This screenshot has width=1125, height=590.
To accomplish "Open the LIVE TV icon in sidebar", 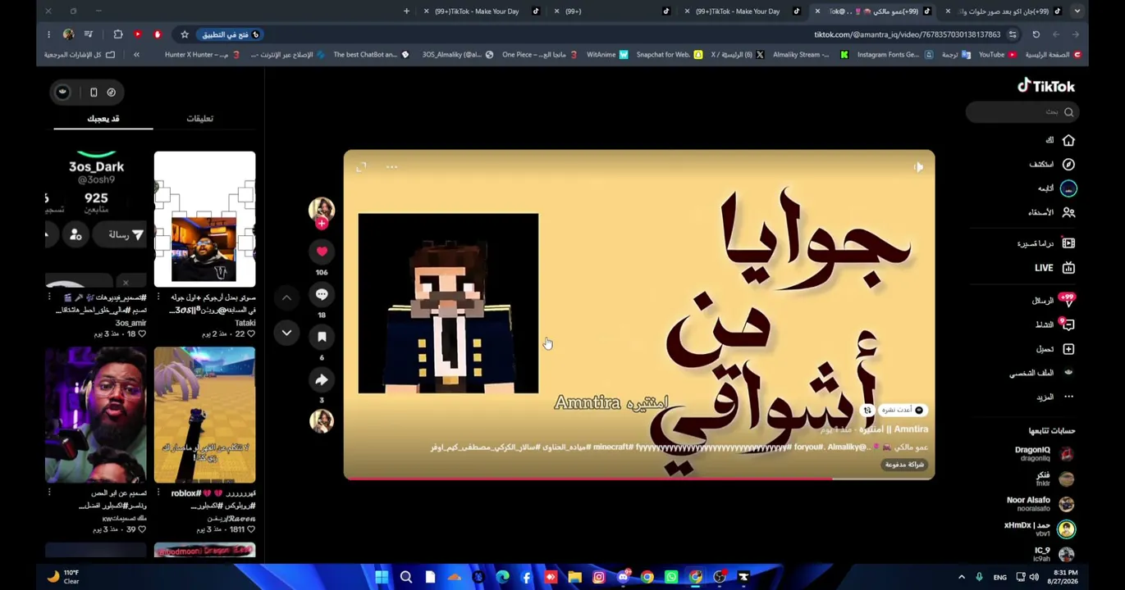I will pyautogui.click(x=1068, y=268).
